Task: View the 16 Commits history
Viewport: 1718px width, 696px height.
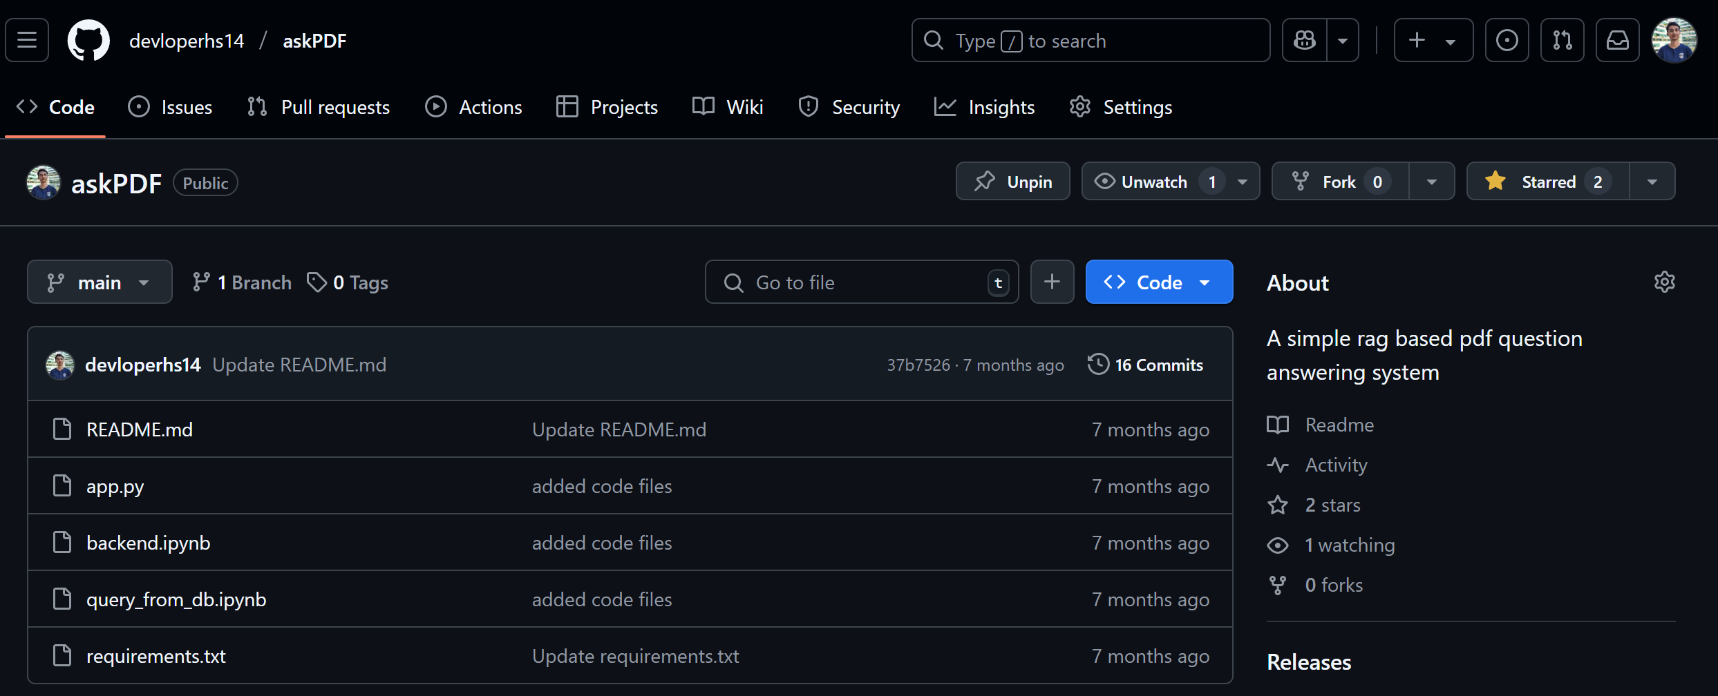Action: [x=1145, y=365]
